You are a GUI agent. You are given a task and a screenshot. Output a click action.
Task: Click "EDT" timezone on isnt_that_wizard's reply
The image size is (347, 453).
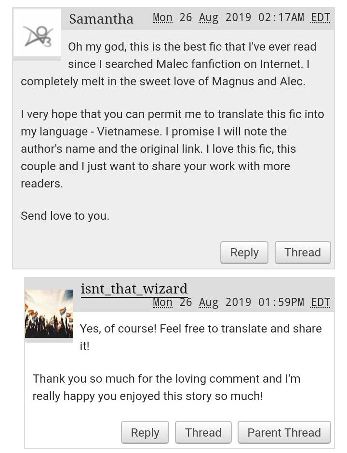pyautogui.click(x=320, y=303)
